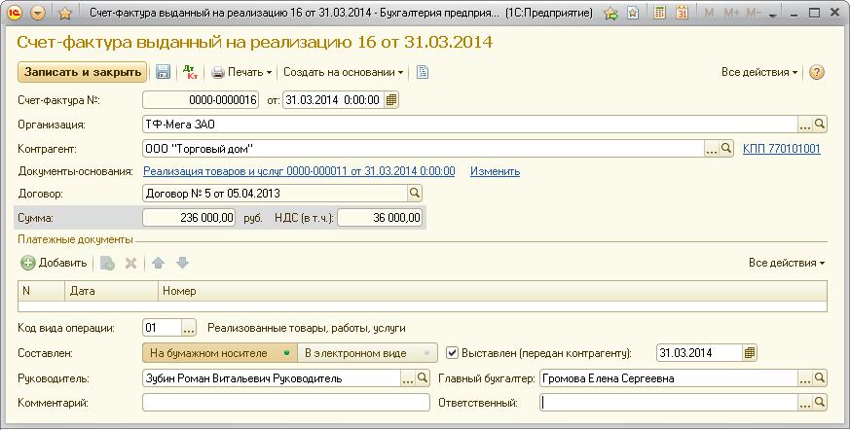Image resolution: width=850 pixels, height=430 pixels.
Task: Show Дт/Кт postings icon
Action: click(x=190, y=72)
